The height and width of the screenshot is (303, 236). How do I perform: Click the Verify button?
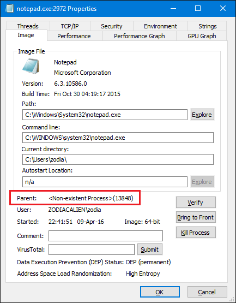click(x=196, y=203)
